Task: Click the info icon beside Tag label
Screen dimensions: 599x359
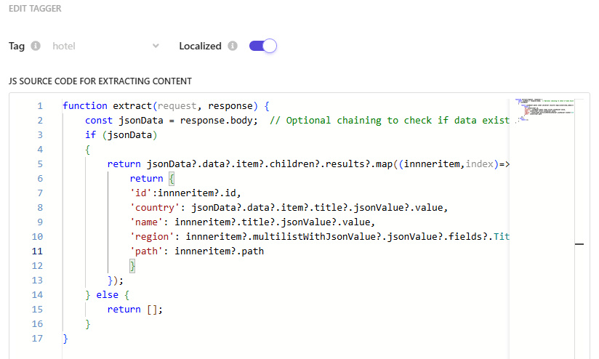Action: pos(36,46)
